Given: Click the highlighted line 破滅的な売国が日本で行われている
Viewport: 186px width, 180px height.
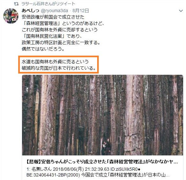Looking at the screenshot, I should (x=59, y=68).
